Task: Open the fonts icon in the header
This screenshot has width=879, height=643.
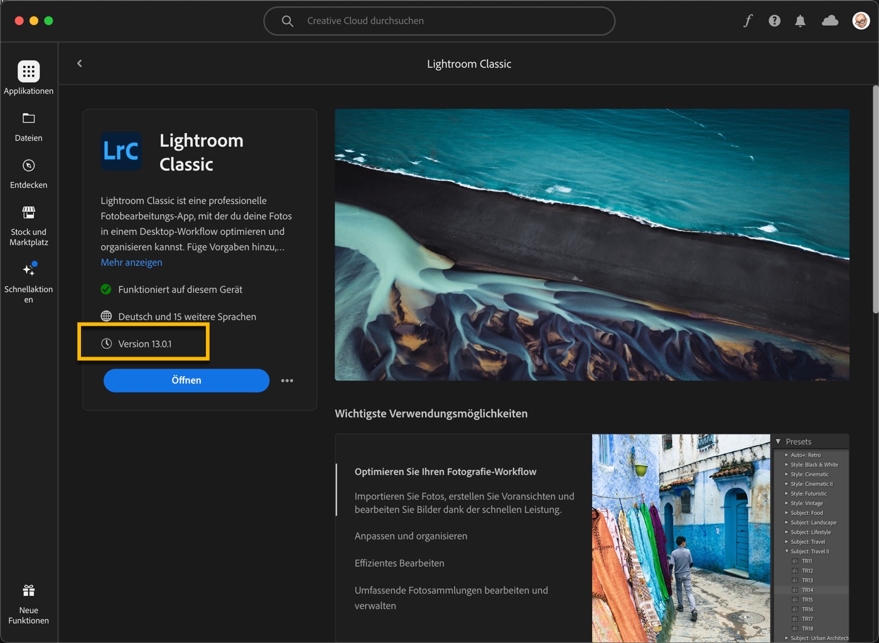Action: click(x=748, y=21)
